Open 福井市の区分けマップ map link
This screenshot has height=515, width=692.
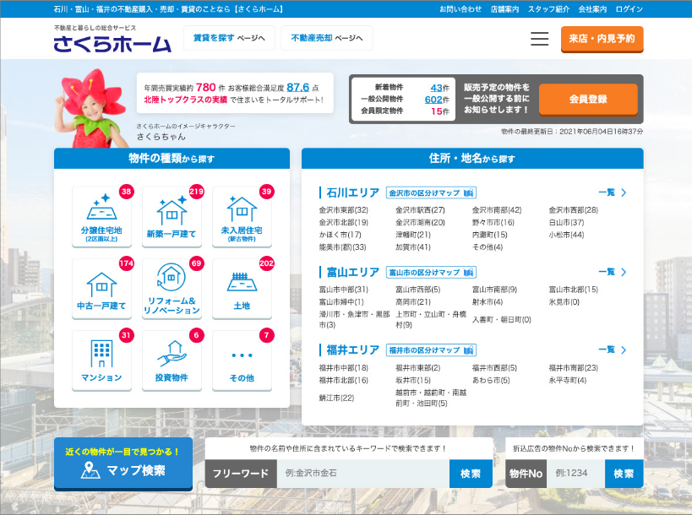point(431,350)
